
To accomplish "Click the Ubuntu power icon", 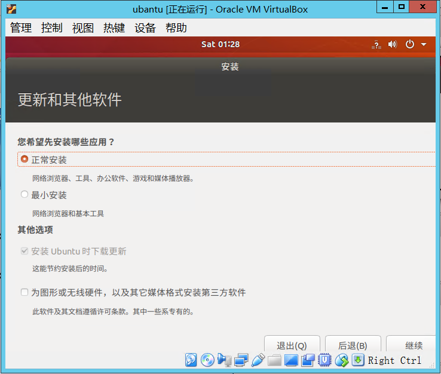I will pos(409,44).
